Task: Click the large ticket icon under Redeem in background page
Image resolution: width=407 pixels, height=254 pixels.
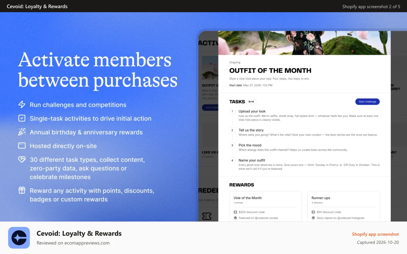Action: (x=207, y=216)
